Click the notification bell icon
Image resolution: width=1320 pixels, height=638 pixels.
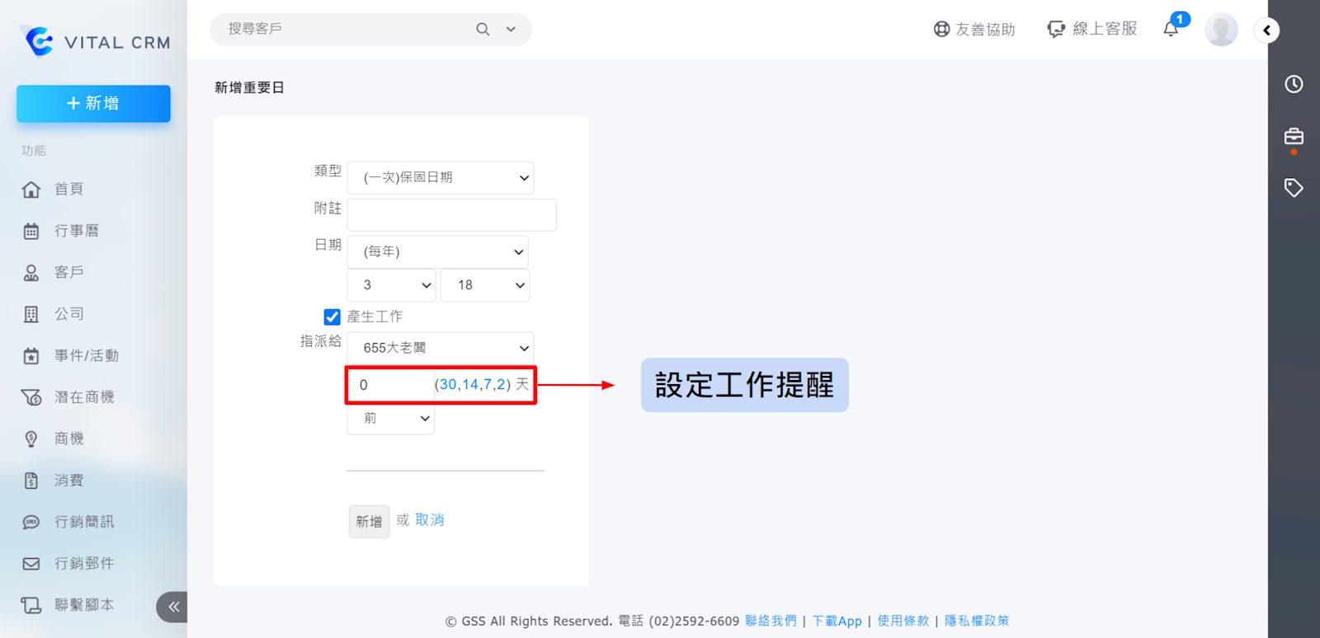click(x=1171, y=30)
